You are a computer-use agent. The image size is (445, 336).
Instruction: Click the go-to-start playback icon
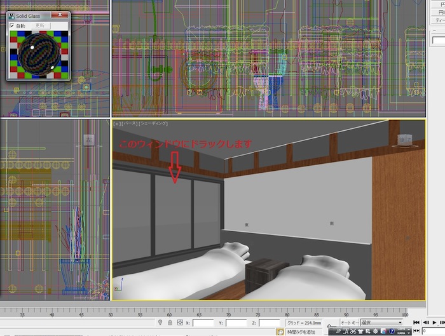pos(416,323)
